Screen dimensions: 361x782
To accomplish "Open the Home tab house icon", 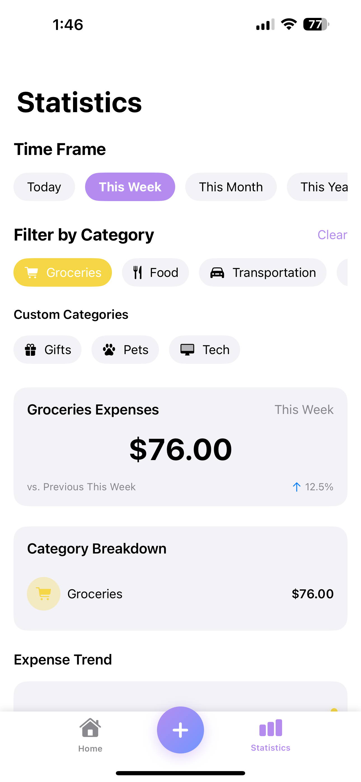I will click(x=90, y=728).
